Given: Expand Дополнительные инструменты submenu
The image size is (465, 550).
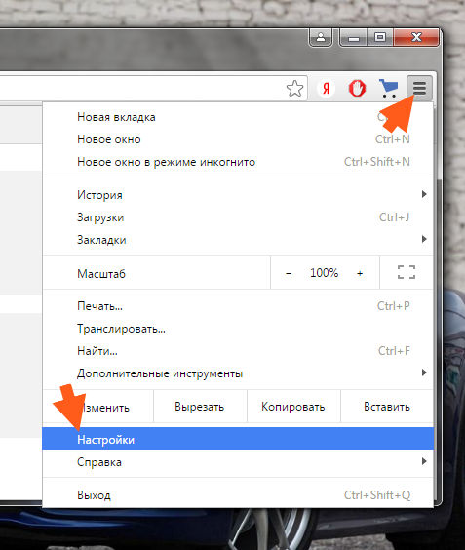Looking at the screenshot, I should point(238,373).
